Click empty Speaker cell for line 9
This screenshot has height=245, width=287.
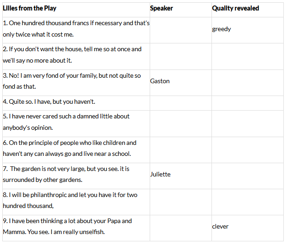[x=181, y=228]
